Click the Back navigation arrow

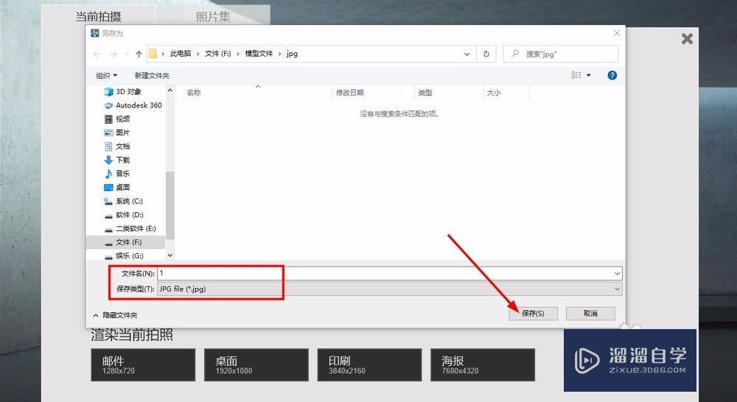coord(97,54)
